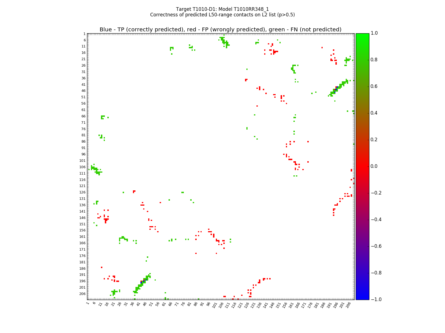The width and height of the screenshot is (445, 333).
Task: Click the colorbar tick label 0.6
Action: (375, 86)
